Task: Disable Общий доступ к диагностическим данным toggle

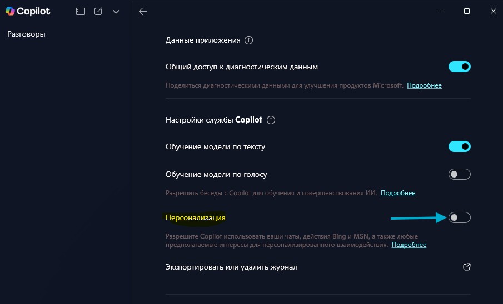Action: (x=460, y=67)
